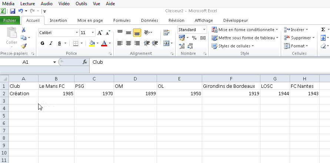This screenshot has height=163, width=330.
Task: Click the Format button in Cellules
Action: 296,46
